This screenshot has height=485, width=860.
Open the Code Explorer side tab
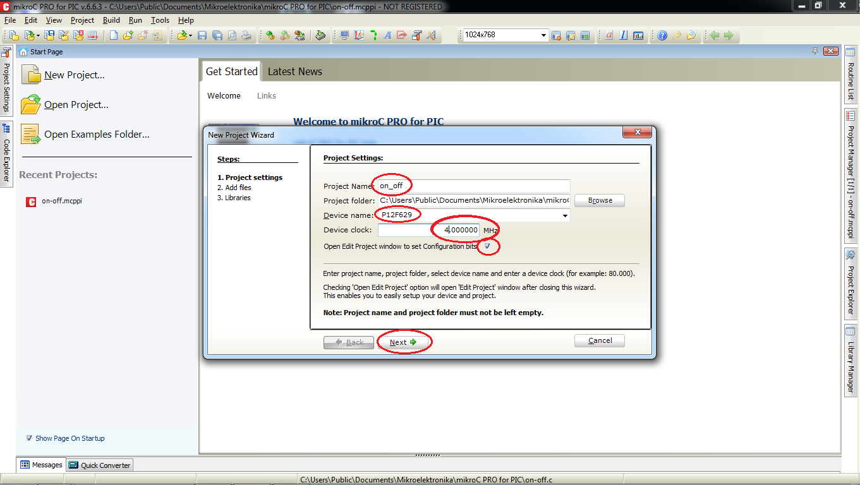[6, 154]
